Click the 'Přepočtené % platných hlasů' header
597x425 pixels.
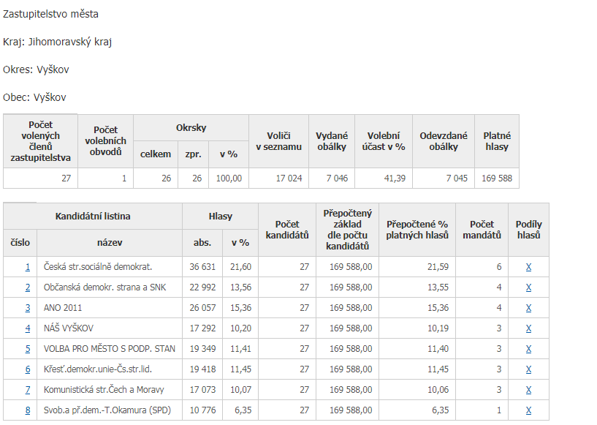[x=417, y=230]
